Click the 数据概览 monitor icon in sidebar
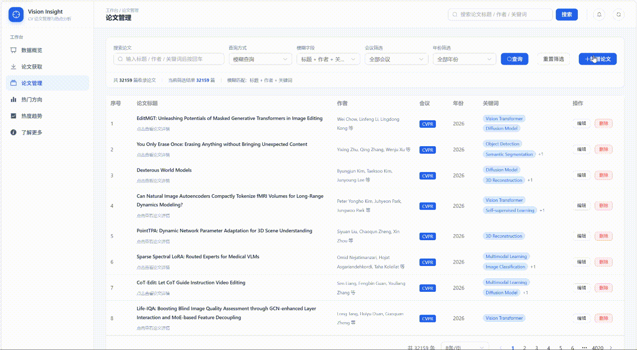This screenshot has height=350, width=637. (13, 50)
